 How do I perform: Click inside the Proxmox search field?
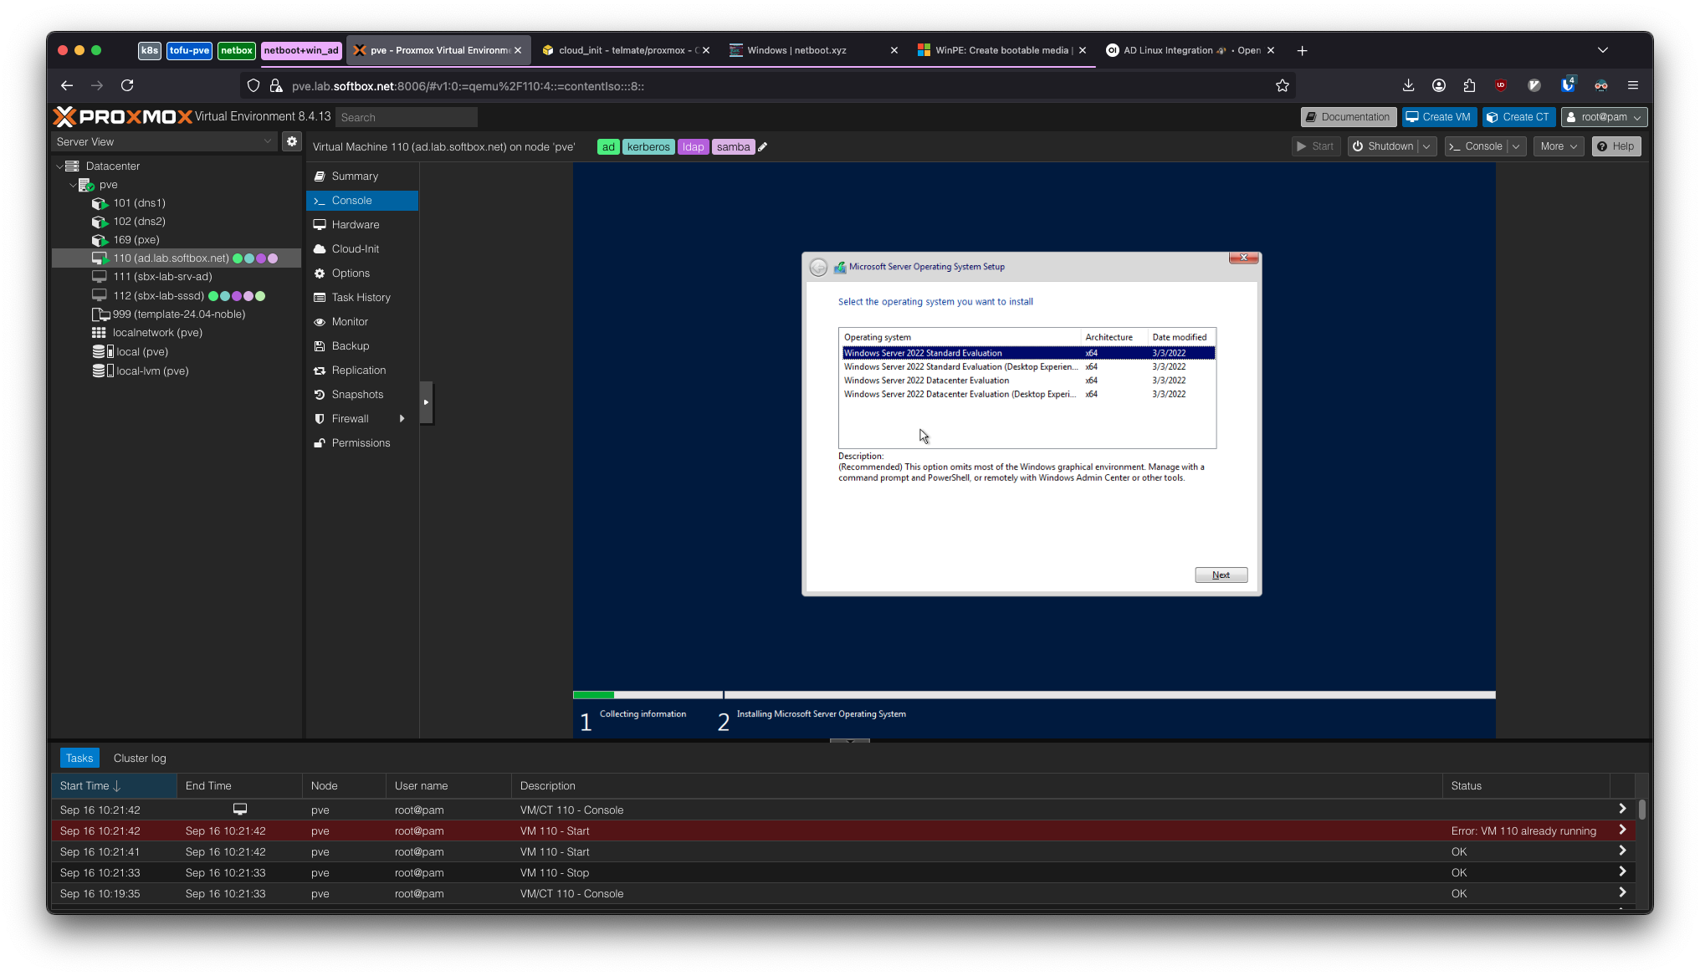coord(407,117)
